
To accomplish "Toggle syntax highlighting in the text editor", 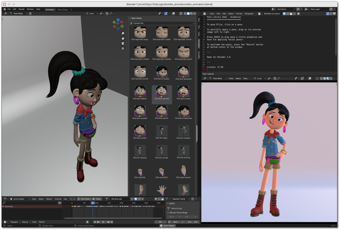I will point(334,14).
